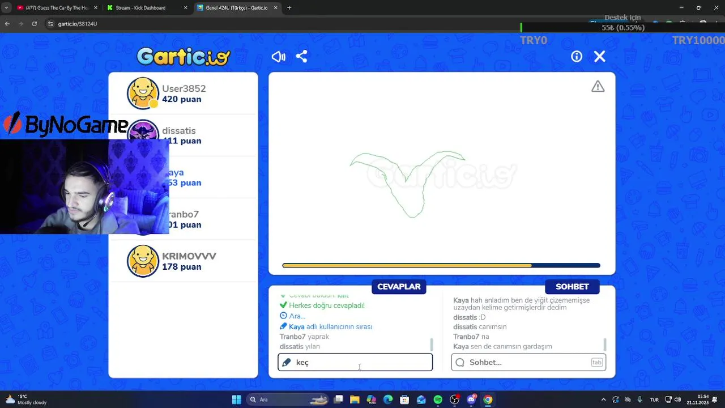Click User3852 player name

184,88
